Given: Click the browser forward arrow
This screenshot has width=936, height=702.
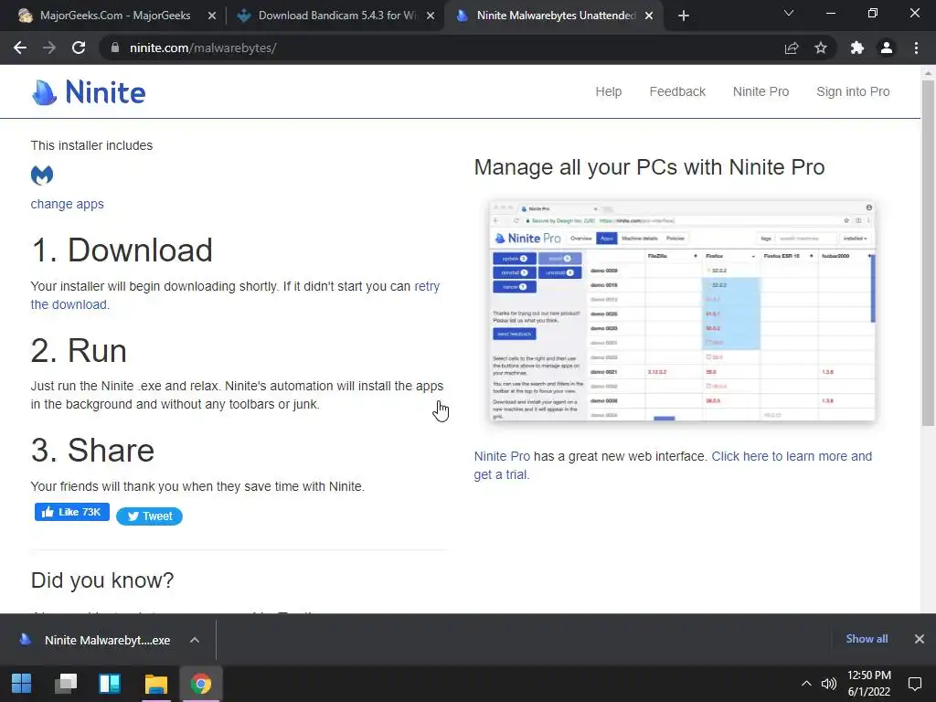Looking at the screenshot, I should (49, 48).
